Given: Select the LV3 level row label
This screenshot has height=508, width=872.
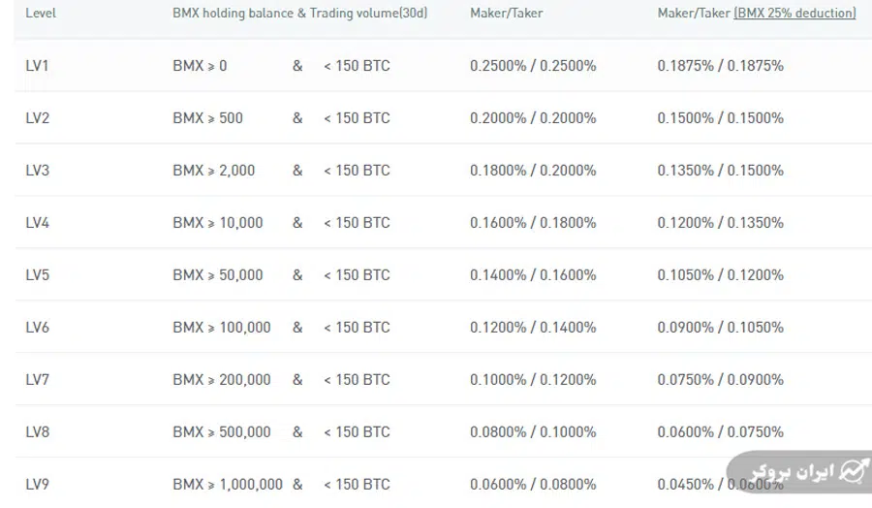Looking at the screenshot, I should (x=38, y=171).
